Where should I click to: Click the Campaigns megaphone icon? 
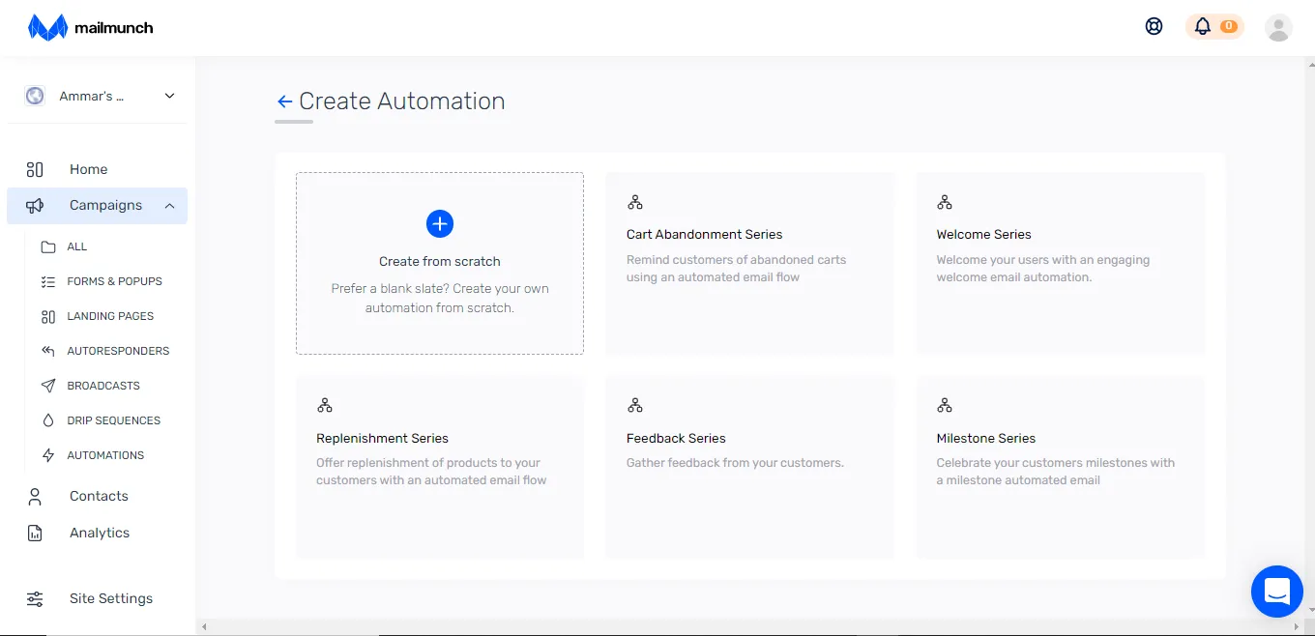pyautogui.click(x=35, y=205)
